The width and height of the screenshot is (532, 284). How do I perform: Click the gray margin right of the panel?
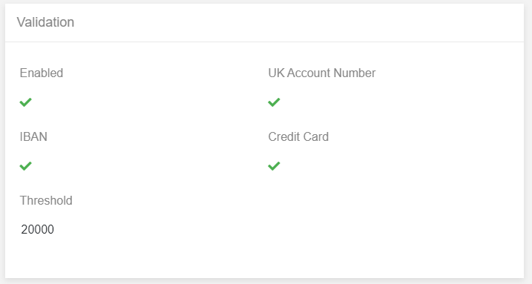[x=528, y=142]
